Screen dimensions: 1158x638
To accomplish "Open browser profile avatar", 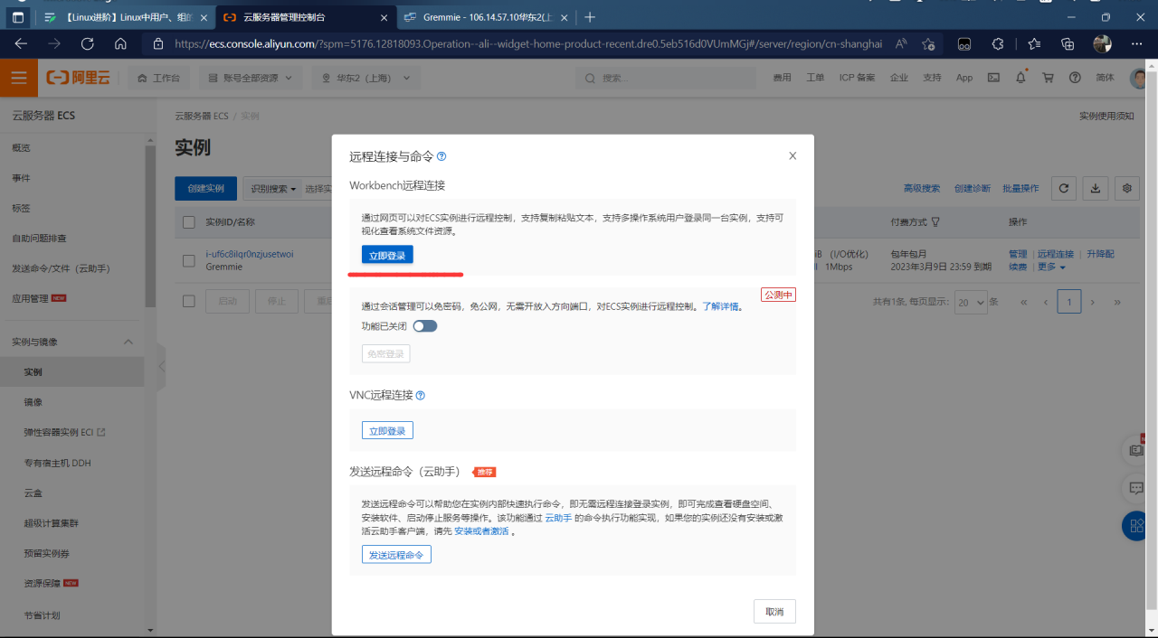I will [x=1102, y=43].
